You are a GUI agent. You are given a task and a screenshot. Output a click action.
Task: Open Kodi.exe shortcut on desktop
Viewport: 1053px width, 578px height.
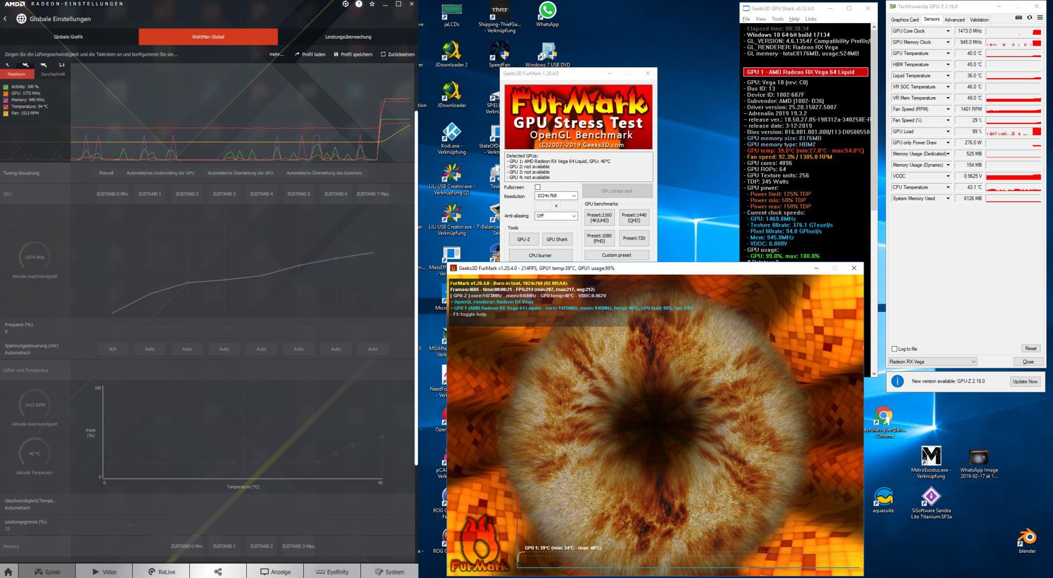[x=451, y=138]
